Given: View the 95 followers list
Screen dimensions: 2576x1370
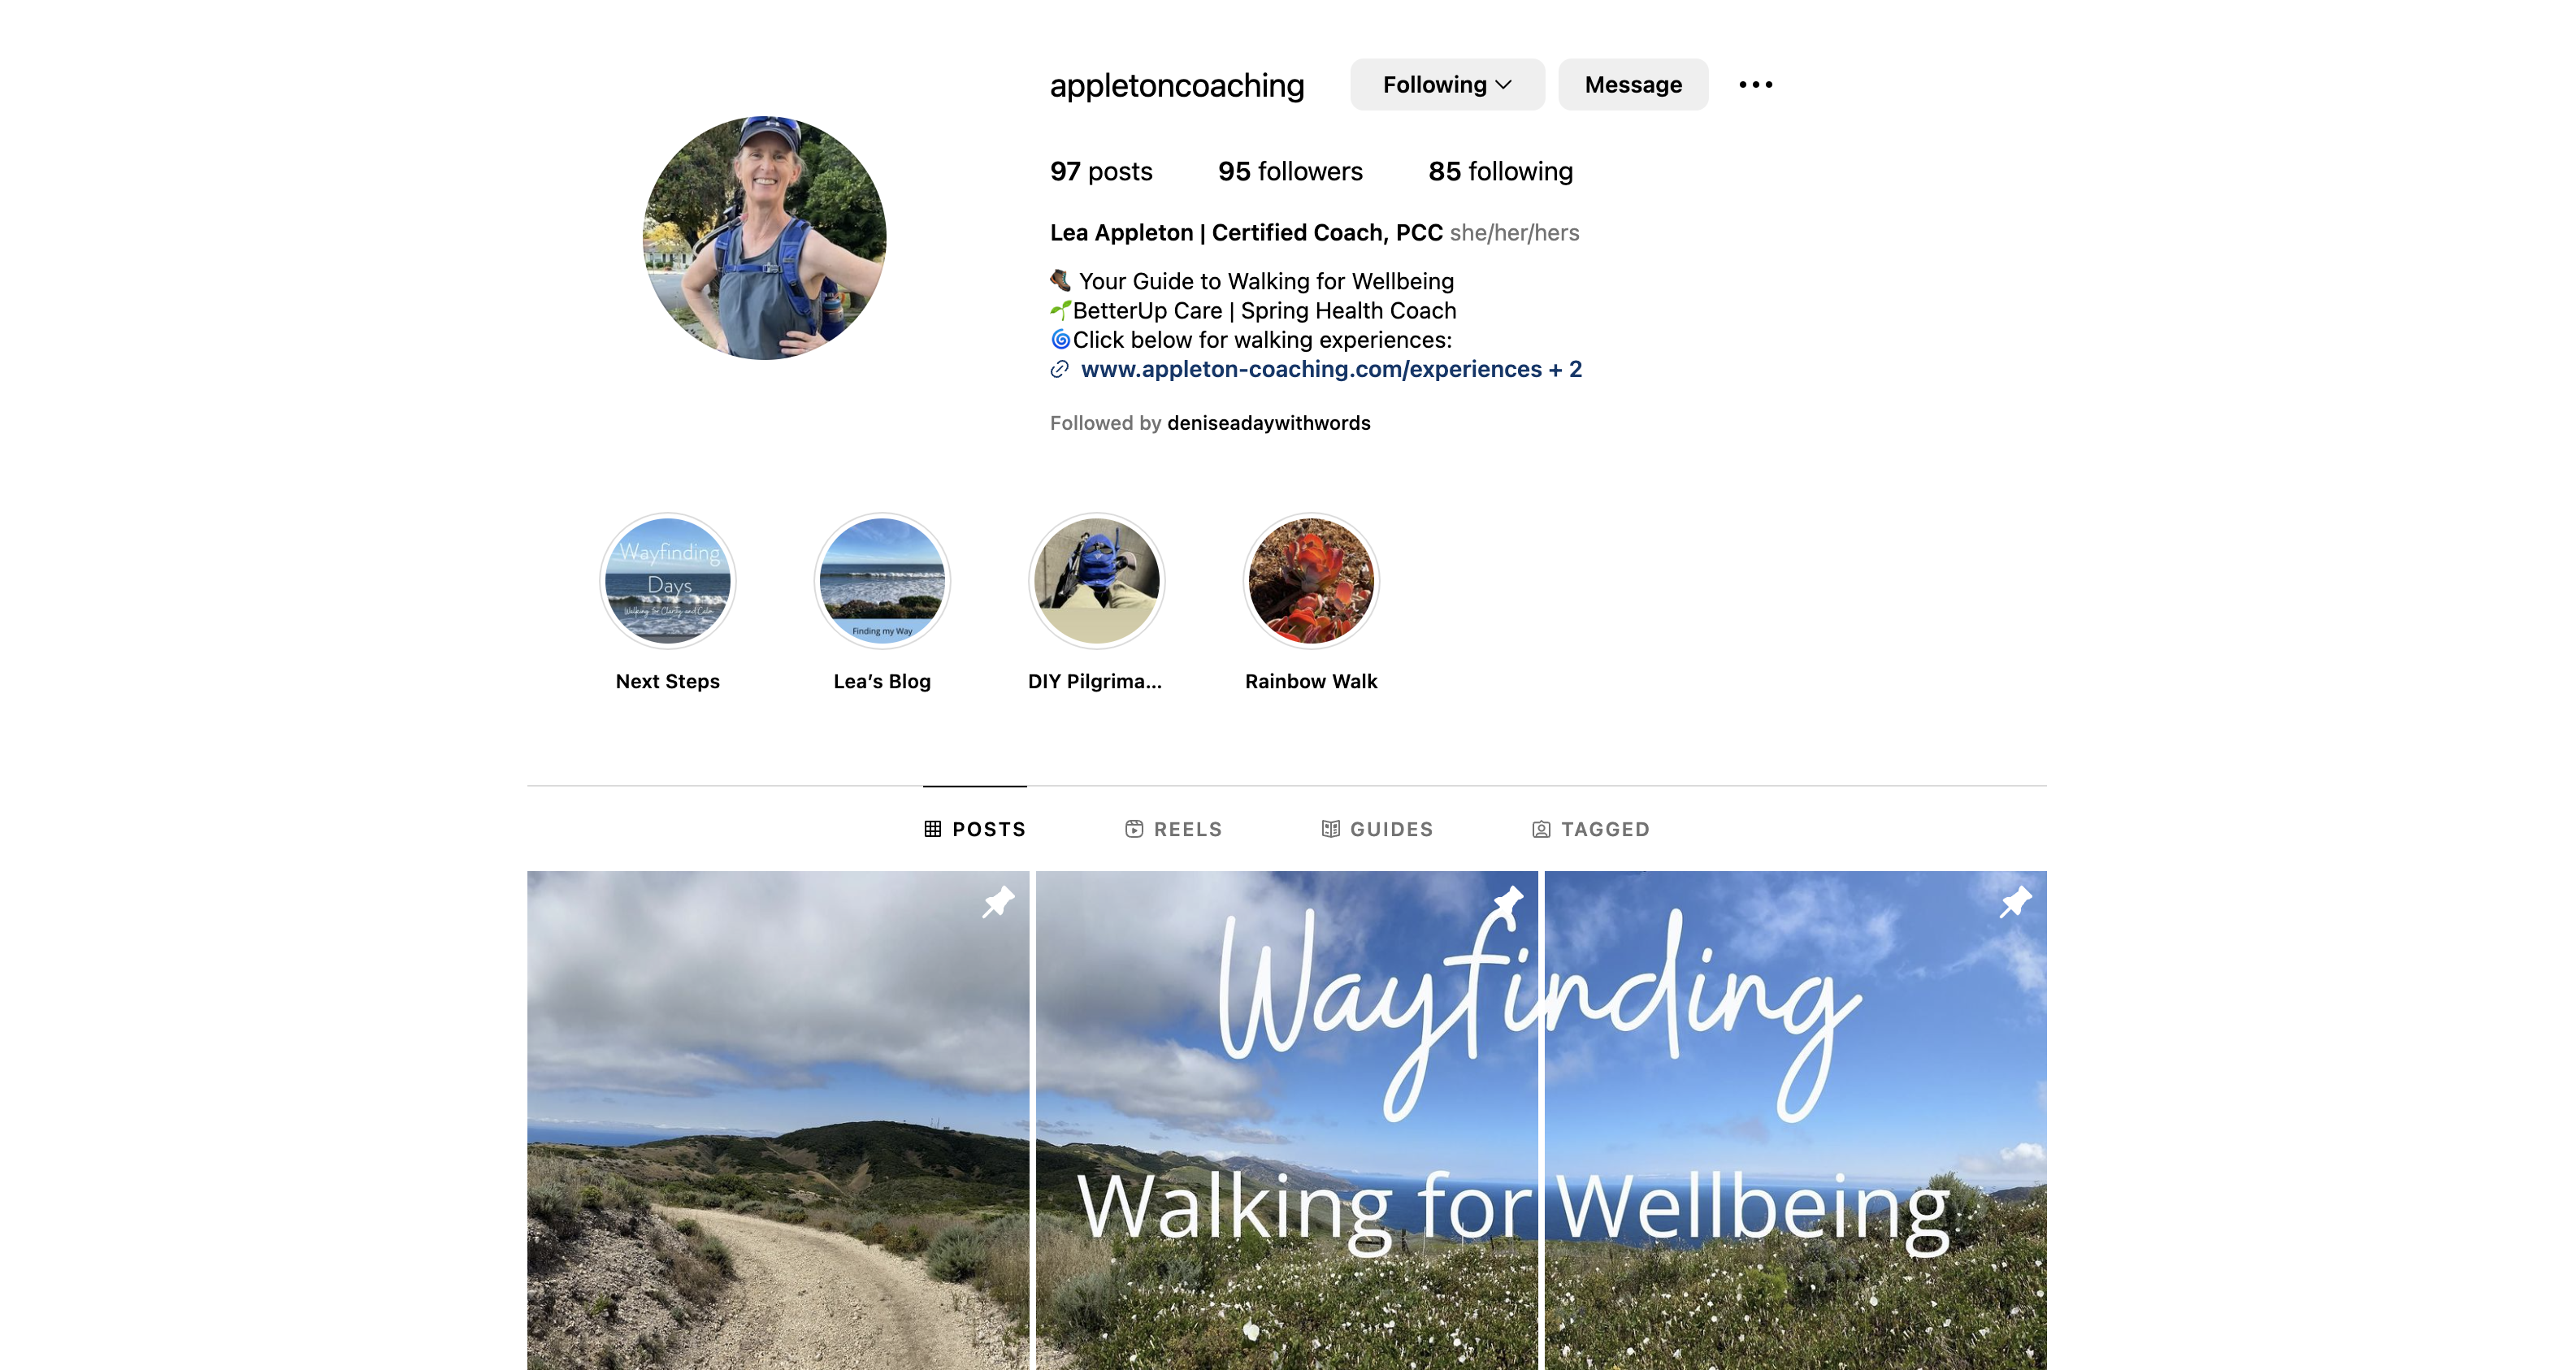Looking at the screenshot, I should (x=1290, y=172).
